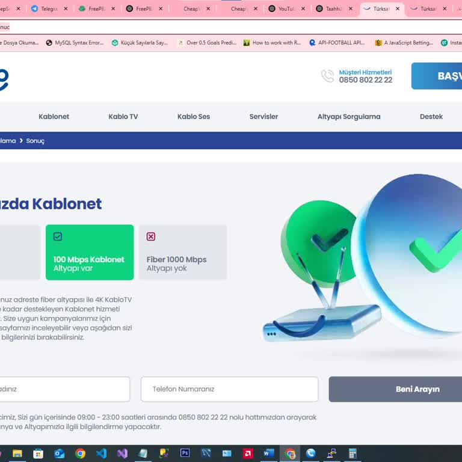Open Calculator from the taskbar

(353, 453)
